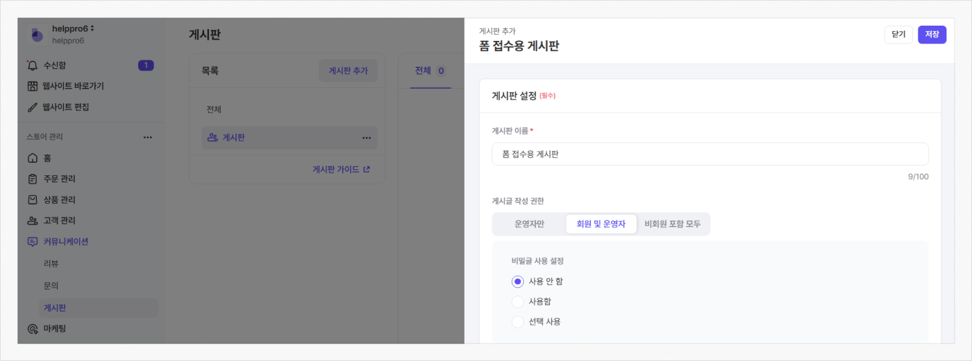Image resolution: width=972 pixels, height=361 pixels.
Task: Open the store management ellipsis menu
Action: 147,137
